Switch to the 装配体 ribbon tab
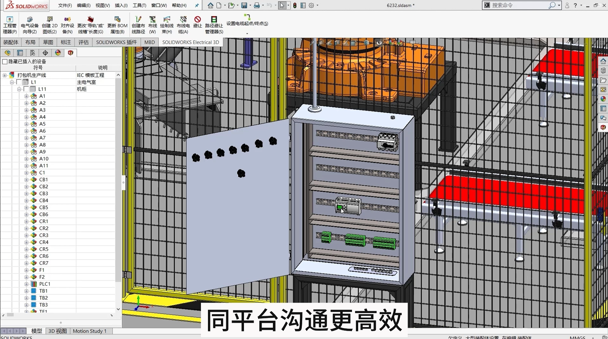 click(11, 42)
